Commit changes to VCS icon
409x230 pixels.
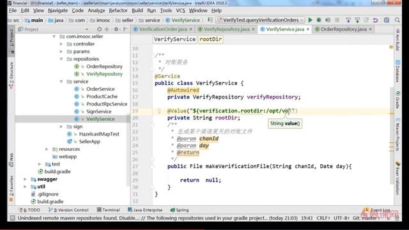[357, 20]
